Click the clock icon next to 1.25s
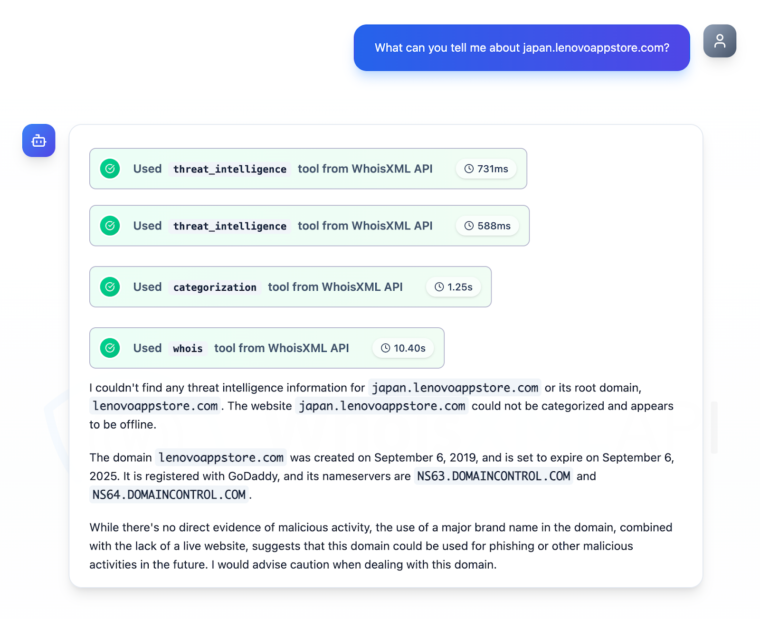 pyautogui.click(x=439, y=287)
